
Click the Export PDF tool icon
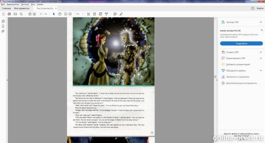(x=223, y=22)
